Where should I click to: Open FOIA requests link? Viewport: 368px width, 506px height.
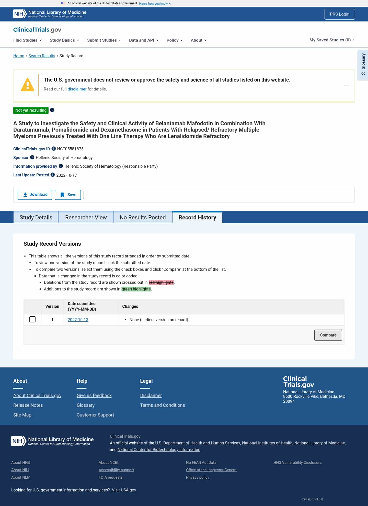click(x=111, y=477)
